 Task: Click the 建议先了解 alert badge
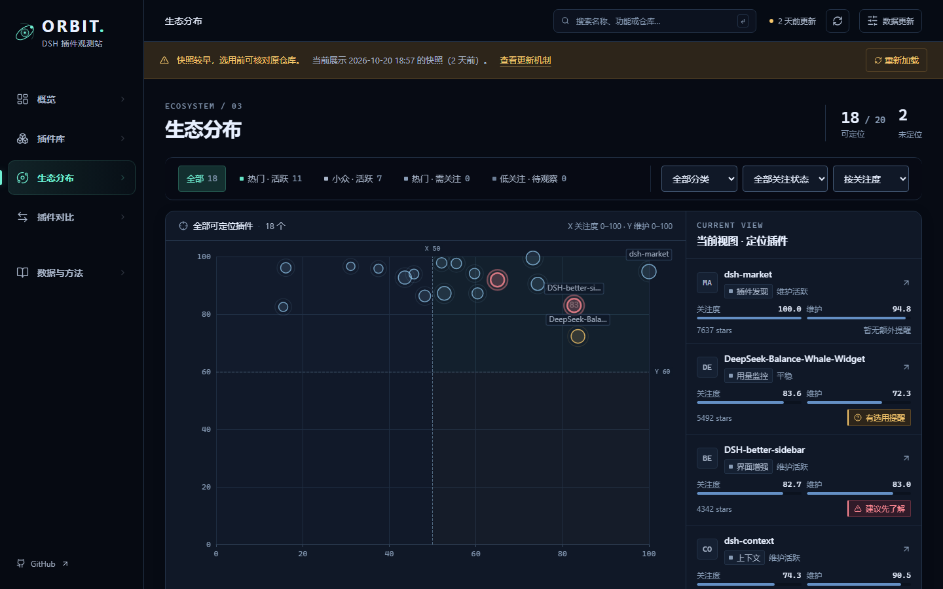(x=879, y=509)
